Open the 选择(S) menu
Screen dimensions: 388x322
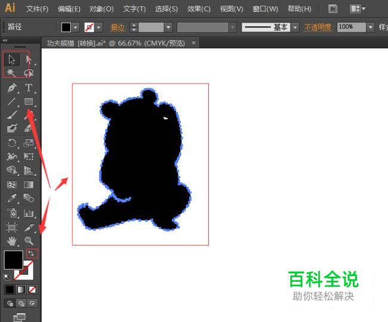(167, 9)
